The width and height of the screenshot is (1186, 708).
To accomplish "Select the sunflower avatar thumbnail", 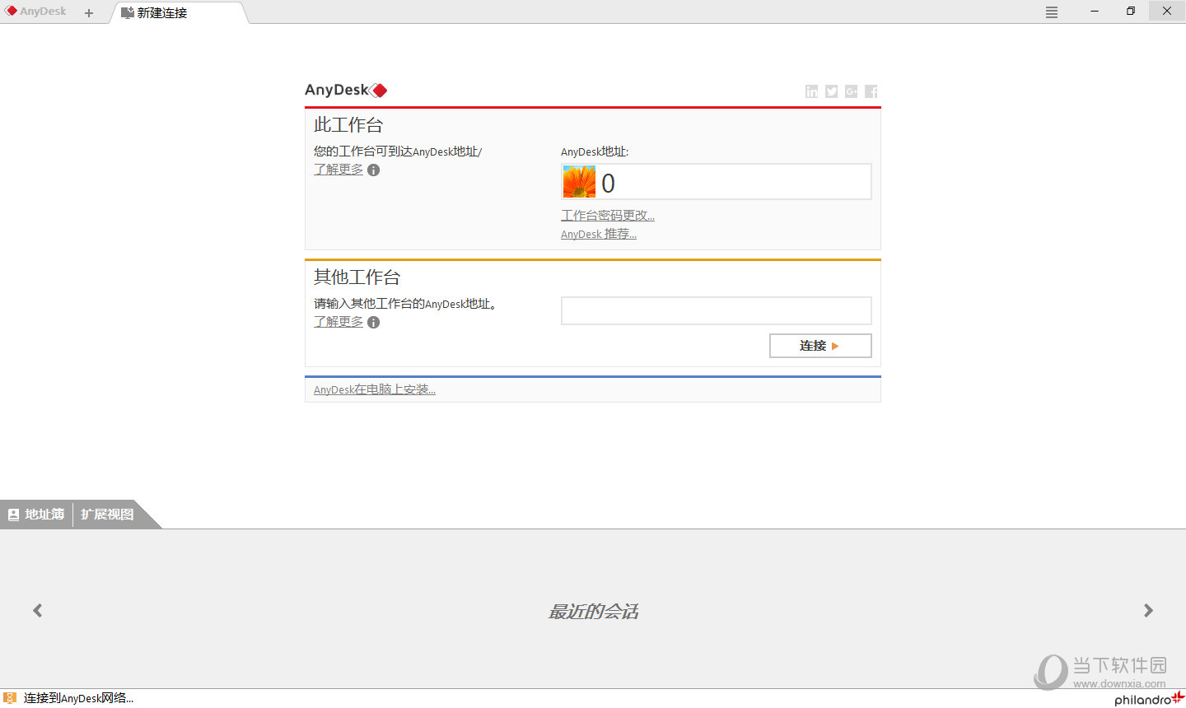I will (579, 182).
